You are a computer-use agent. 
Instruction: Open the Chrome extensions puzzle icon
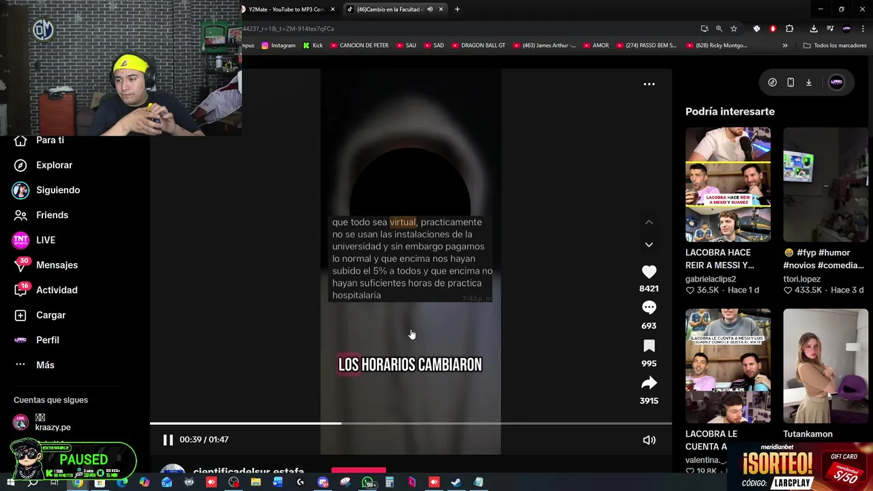pyautogui.click(x=790, y=29)
